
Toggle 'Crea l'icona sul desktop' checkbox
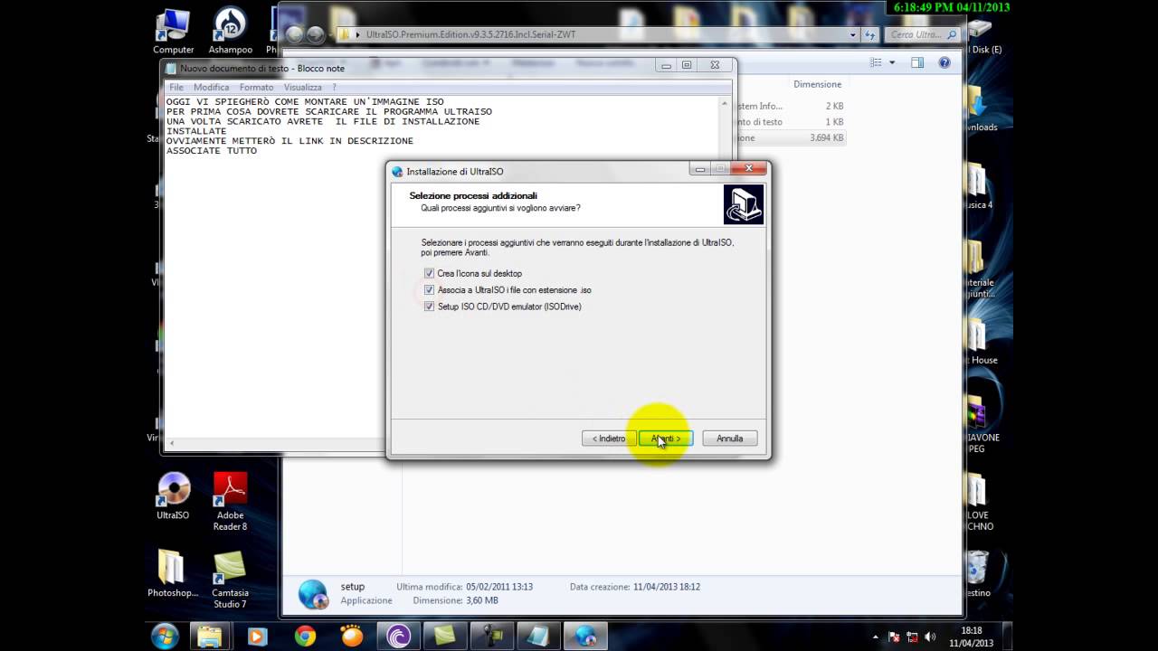tap(429, 273)
